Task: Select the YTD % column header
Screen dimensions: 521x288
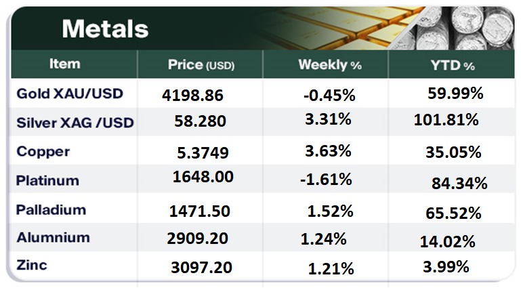Action: pyautogui.click(x=450, y=65)
